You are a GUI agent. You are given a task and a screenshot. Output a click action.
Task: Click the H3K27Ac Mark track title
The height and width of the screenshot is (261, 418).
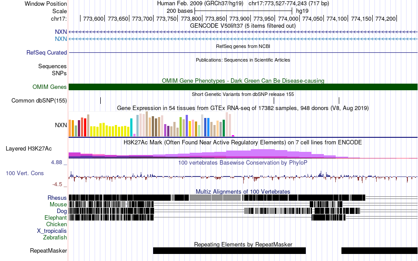(x=242, y=142)
